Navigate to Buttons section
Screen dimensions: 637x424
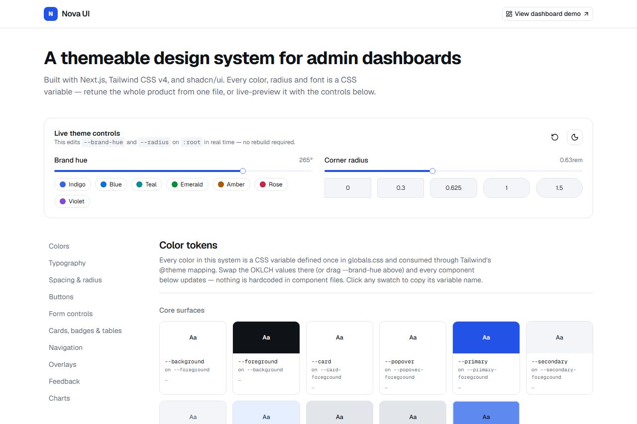[x=61, y=297]
